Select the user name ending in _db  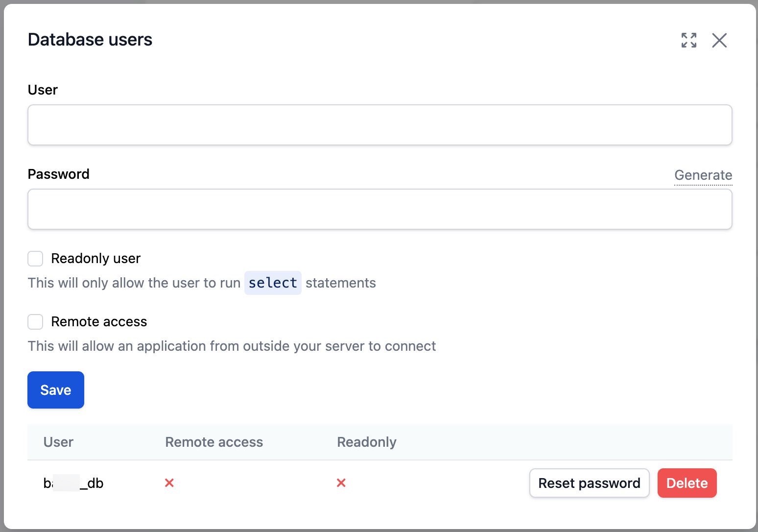point(73,484)
